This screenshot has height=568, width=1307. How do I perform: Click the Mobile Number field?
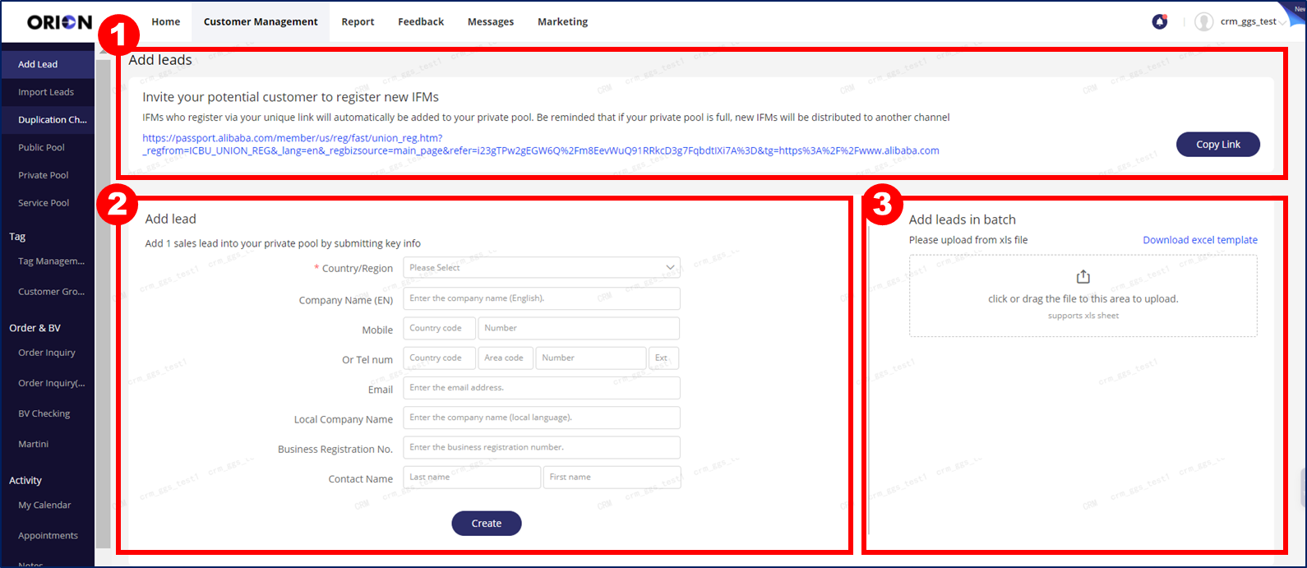579,328
